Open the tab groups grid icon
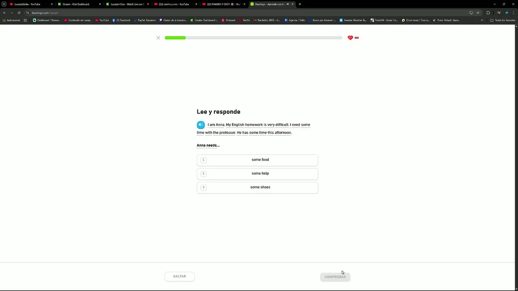Viewport: 518px width, 291px height. [x=25, y=20]
